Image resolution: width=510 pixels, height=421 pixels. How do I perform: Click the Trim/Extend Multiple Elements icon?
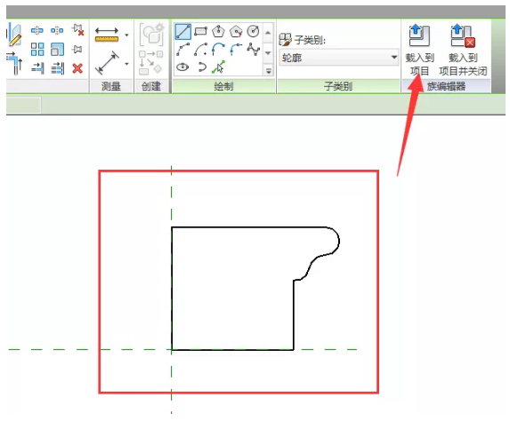tap(58, 68)
